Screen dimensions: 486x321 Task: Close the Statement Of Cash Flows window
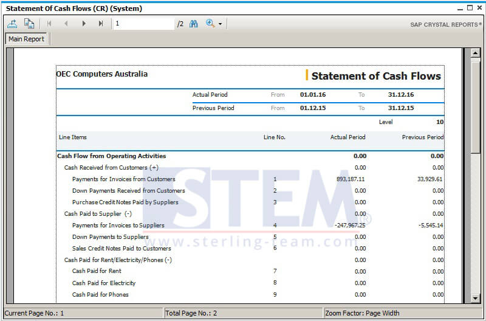(479, 8)
